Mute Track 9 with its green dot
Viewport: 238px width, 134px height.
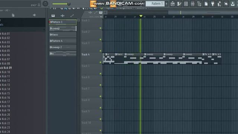100,119
